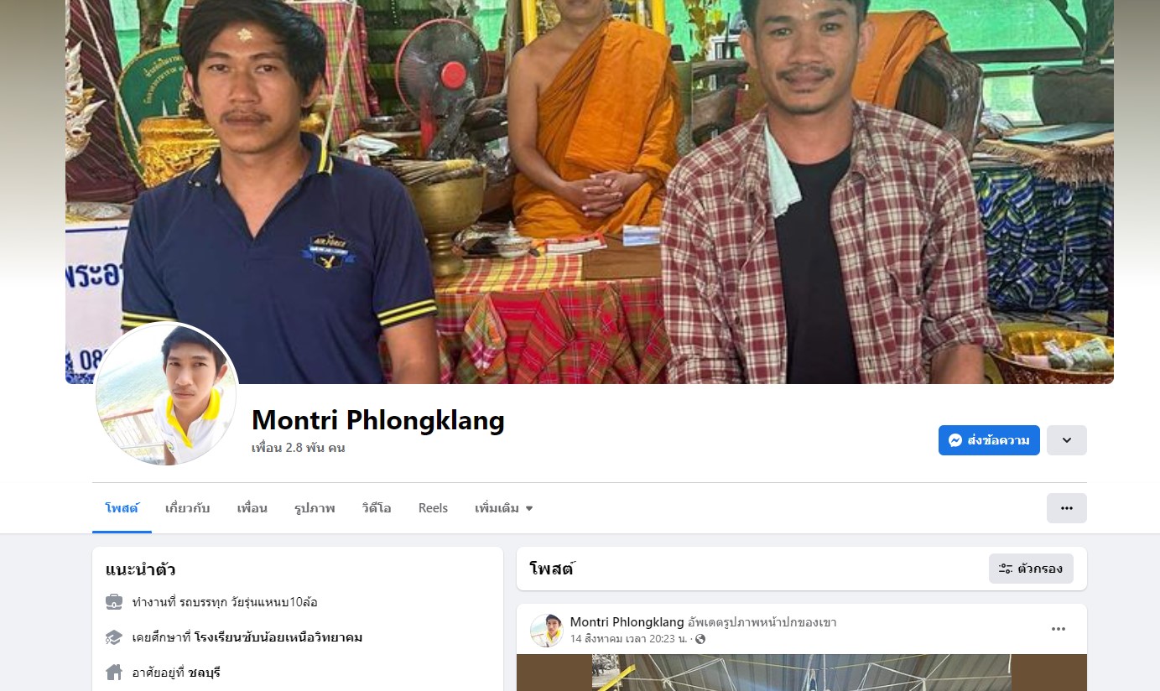
Task: Open Montri Phlongklang link in post header
Action: pos(627,622)
